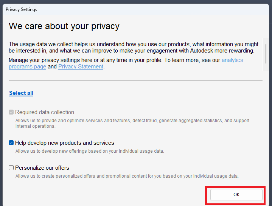Enable Personalize our offers checkbox
The image size is (272, 206).
(11, 168)
